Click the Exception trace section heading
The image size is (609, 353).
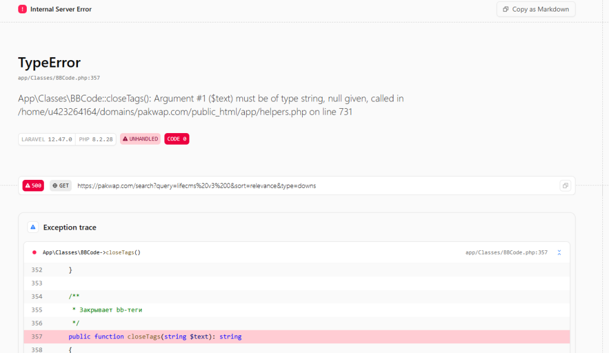click(x=69, y=227)
